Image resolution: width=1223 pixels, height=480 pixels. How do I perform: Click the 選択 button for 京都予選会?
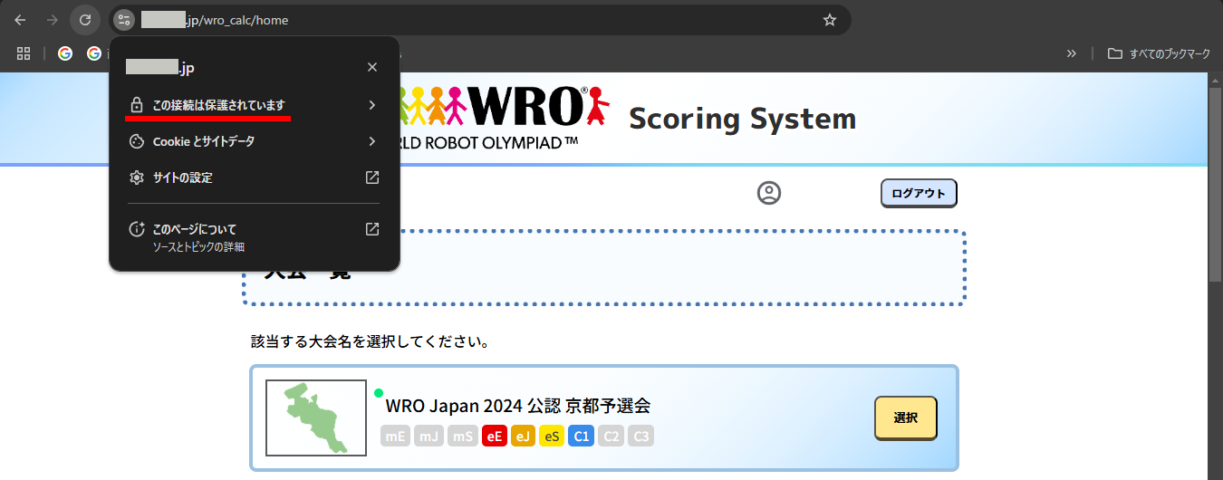tap(906, 418)
